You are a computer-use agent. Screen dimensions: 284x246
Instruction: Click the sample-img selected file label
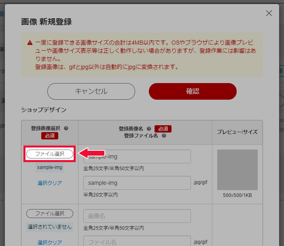click(50, 167)
